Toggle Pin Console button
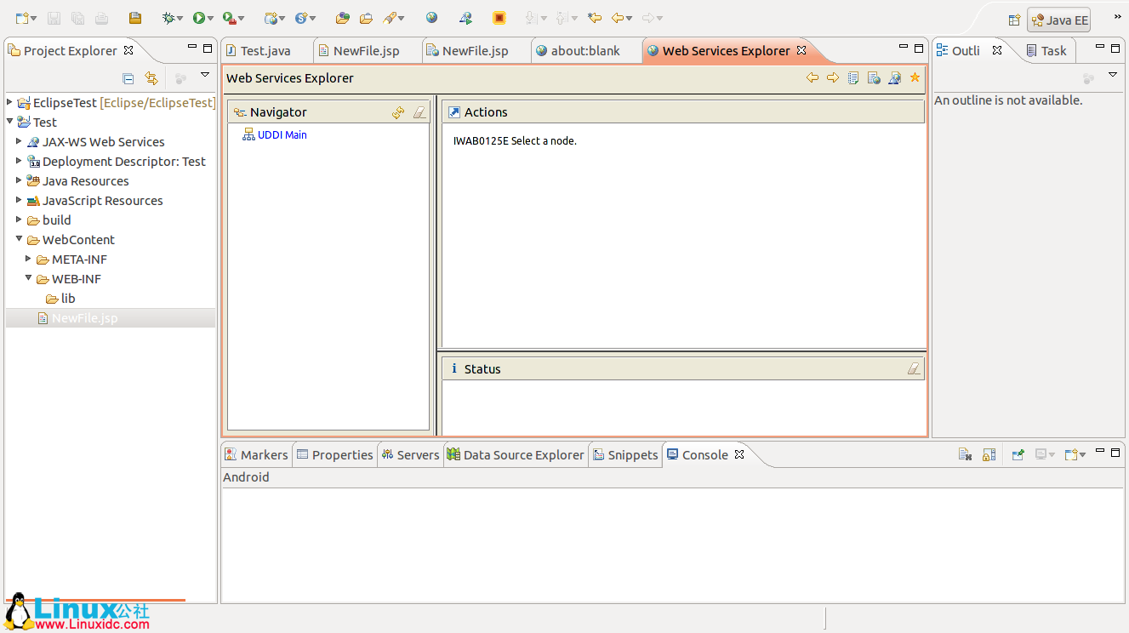Image resolution: width=1129 pixels, height=633 pixels. (x=1018, y=454)
